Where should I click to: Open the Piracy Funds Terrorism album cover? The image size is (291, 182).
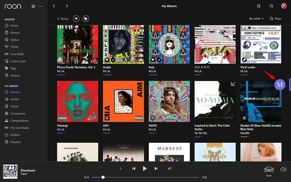coord(78,44)
